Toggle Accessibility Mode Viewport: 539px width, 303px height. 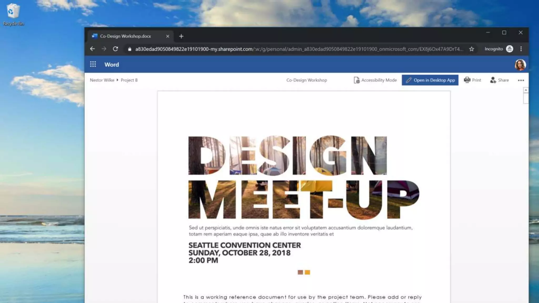coord(375,80)
